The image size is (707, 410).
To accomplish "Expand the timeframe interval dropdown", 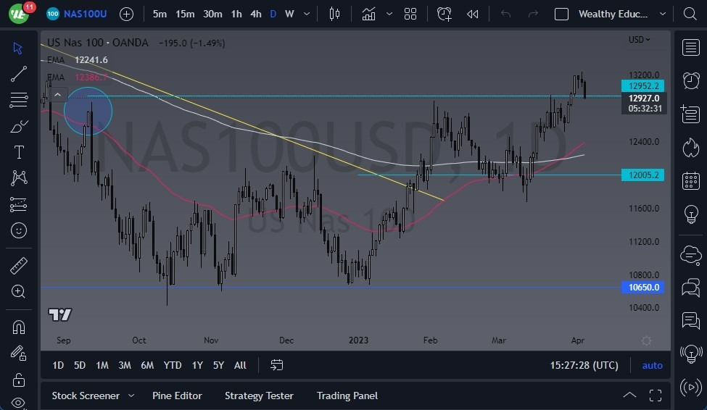I will [x=307, y=14].
